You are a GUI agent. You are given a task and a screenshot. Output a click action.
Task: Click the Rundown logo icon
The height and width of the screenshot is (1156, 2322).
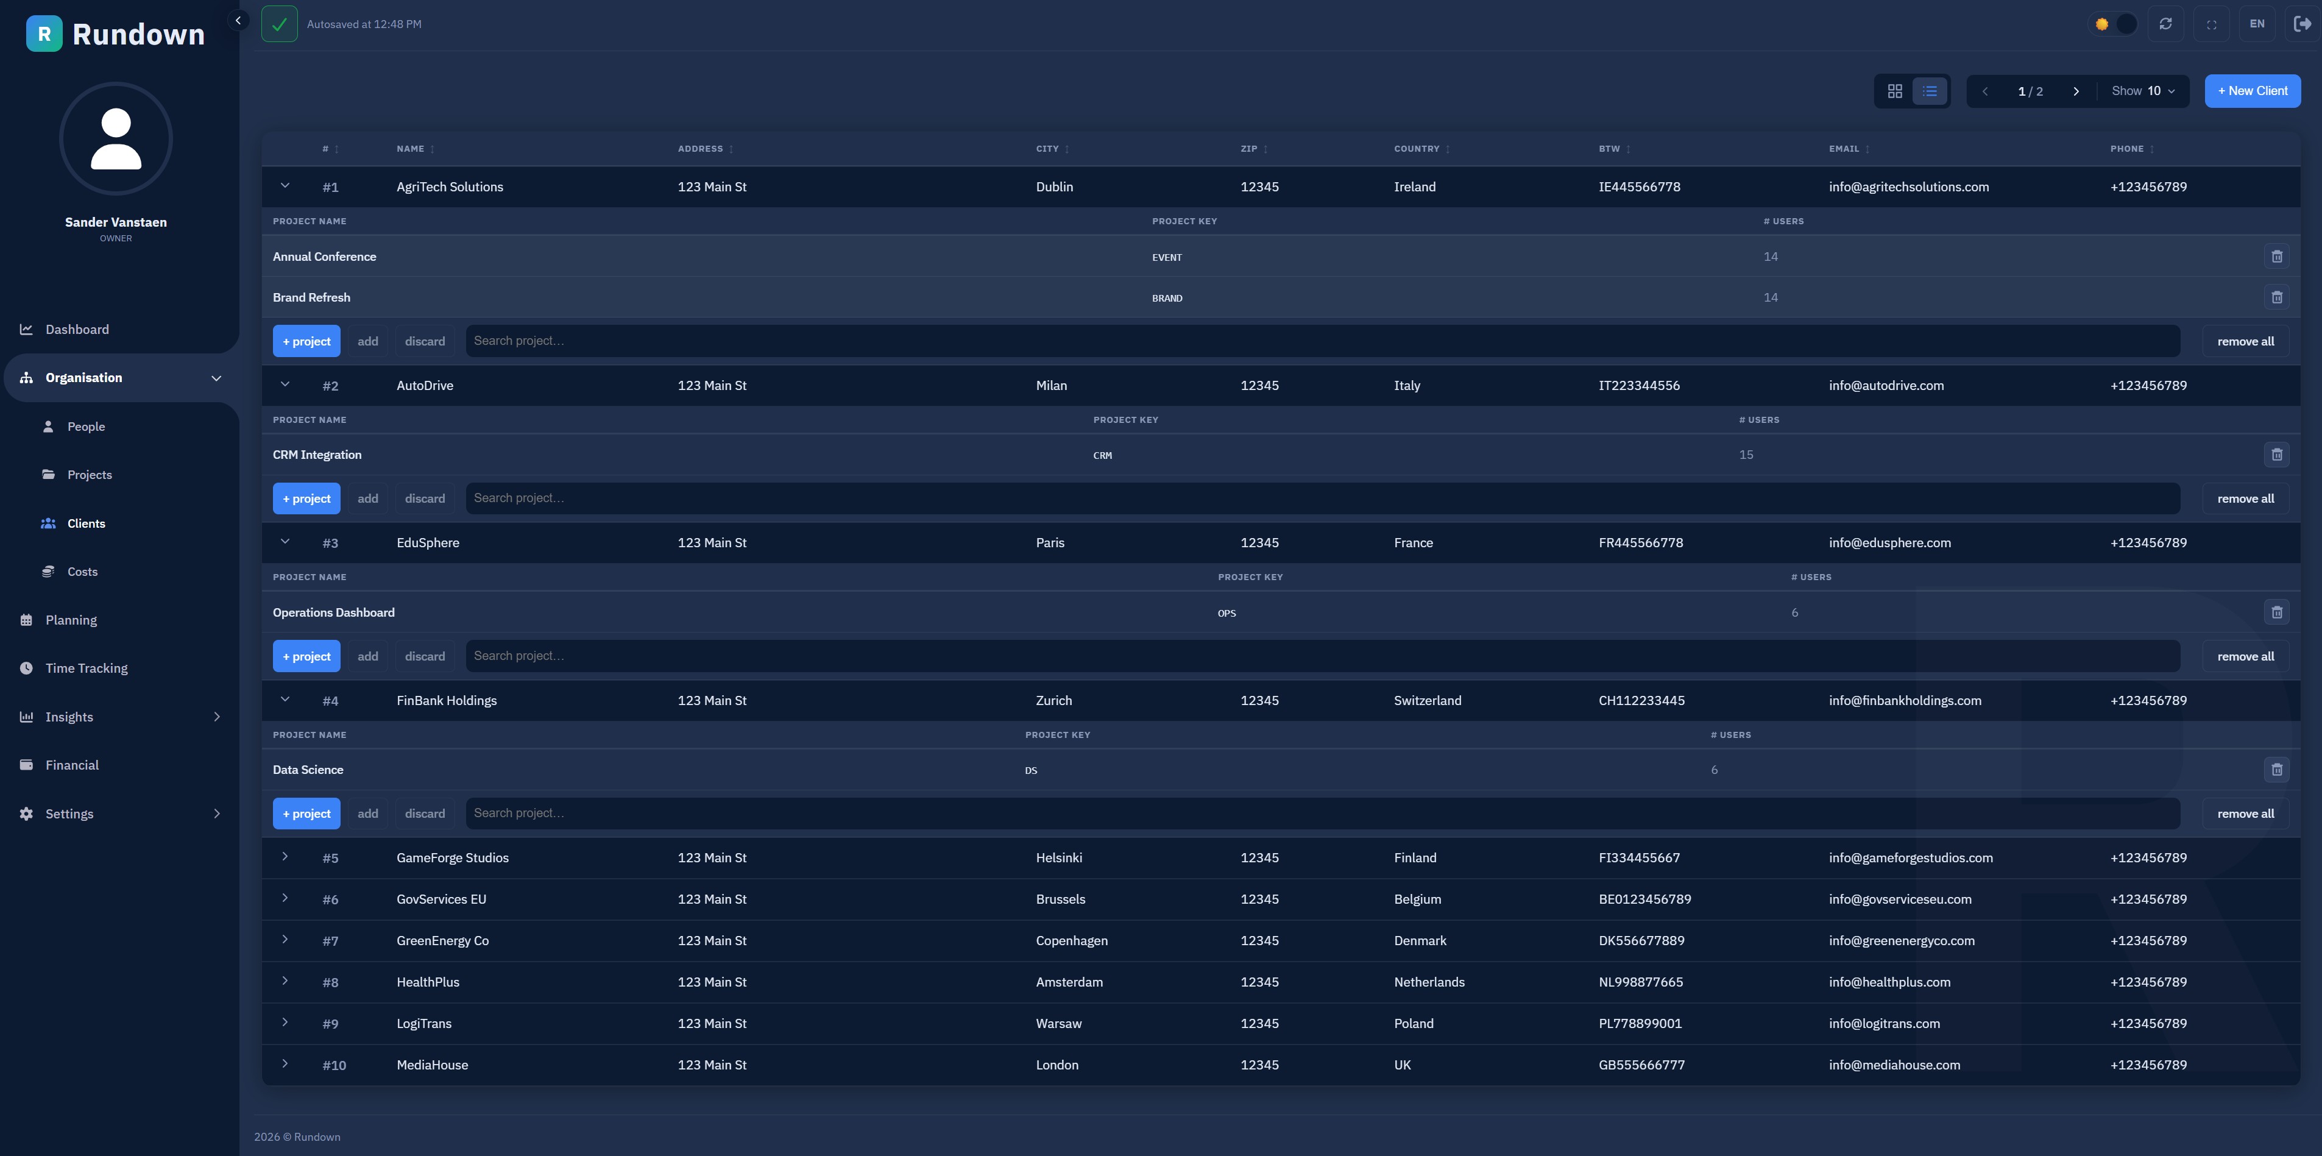click(x=44, y=34)
